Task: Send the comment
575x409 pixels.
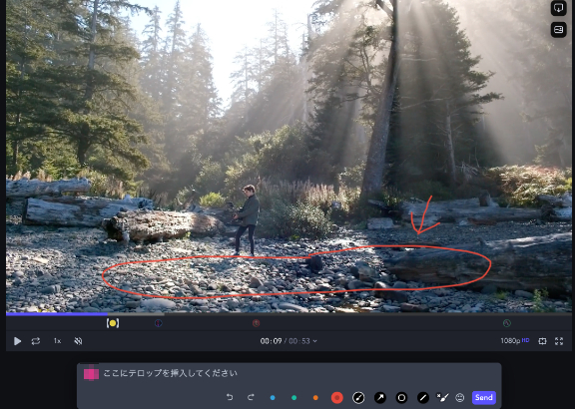Action: click(x=484, y=398)
